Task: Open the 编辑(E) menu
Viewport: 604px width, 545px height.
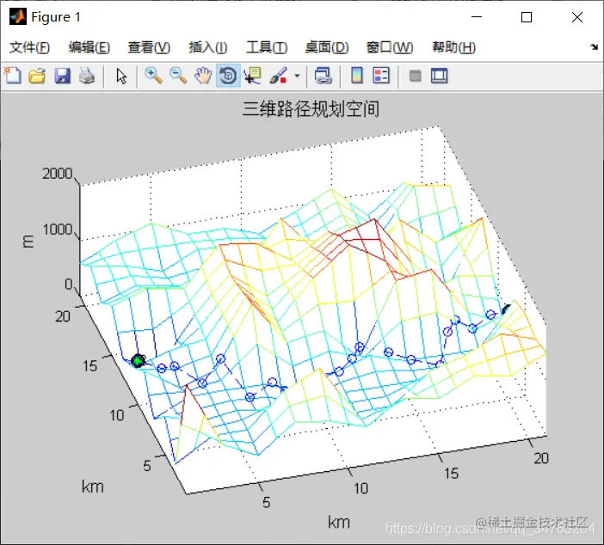Action: 89,47
